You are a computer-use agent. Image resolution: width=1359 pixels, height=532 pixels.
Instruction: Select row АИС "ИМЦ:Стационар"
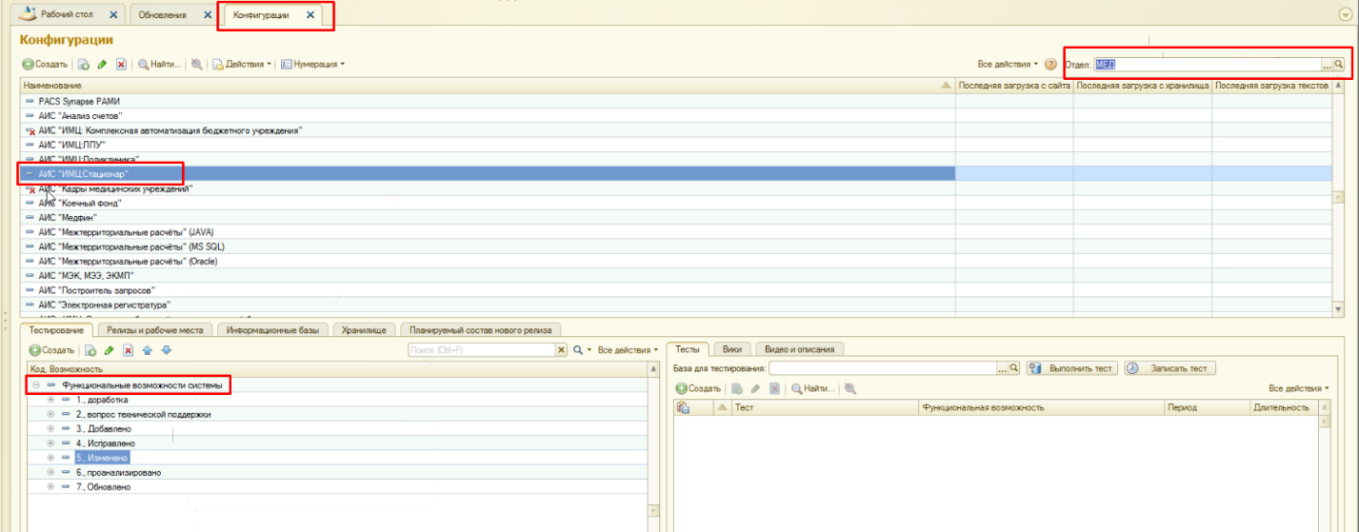(x=487, y=174)
